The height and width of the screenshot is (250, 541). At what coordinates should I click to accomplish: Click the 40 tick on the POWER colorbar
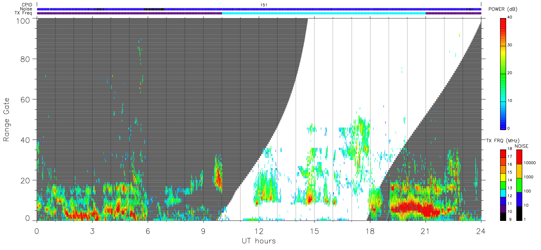(x=510, y=18)
